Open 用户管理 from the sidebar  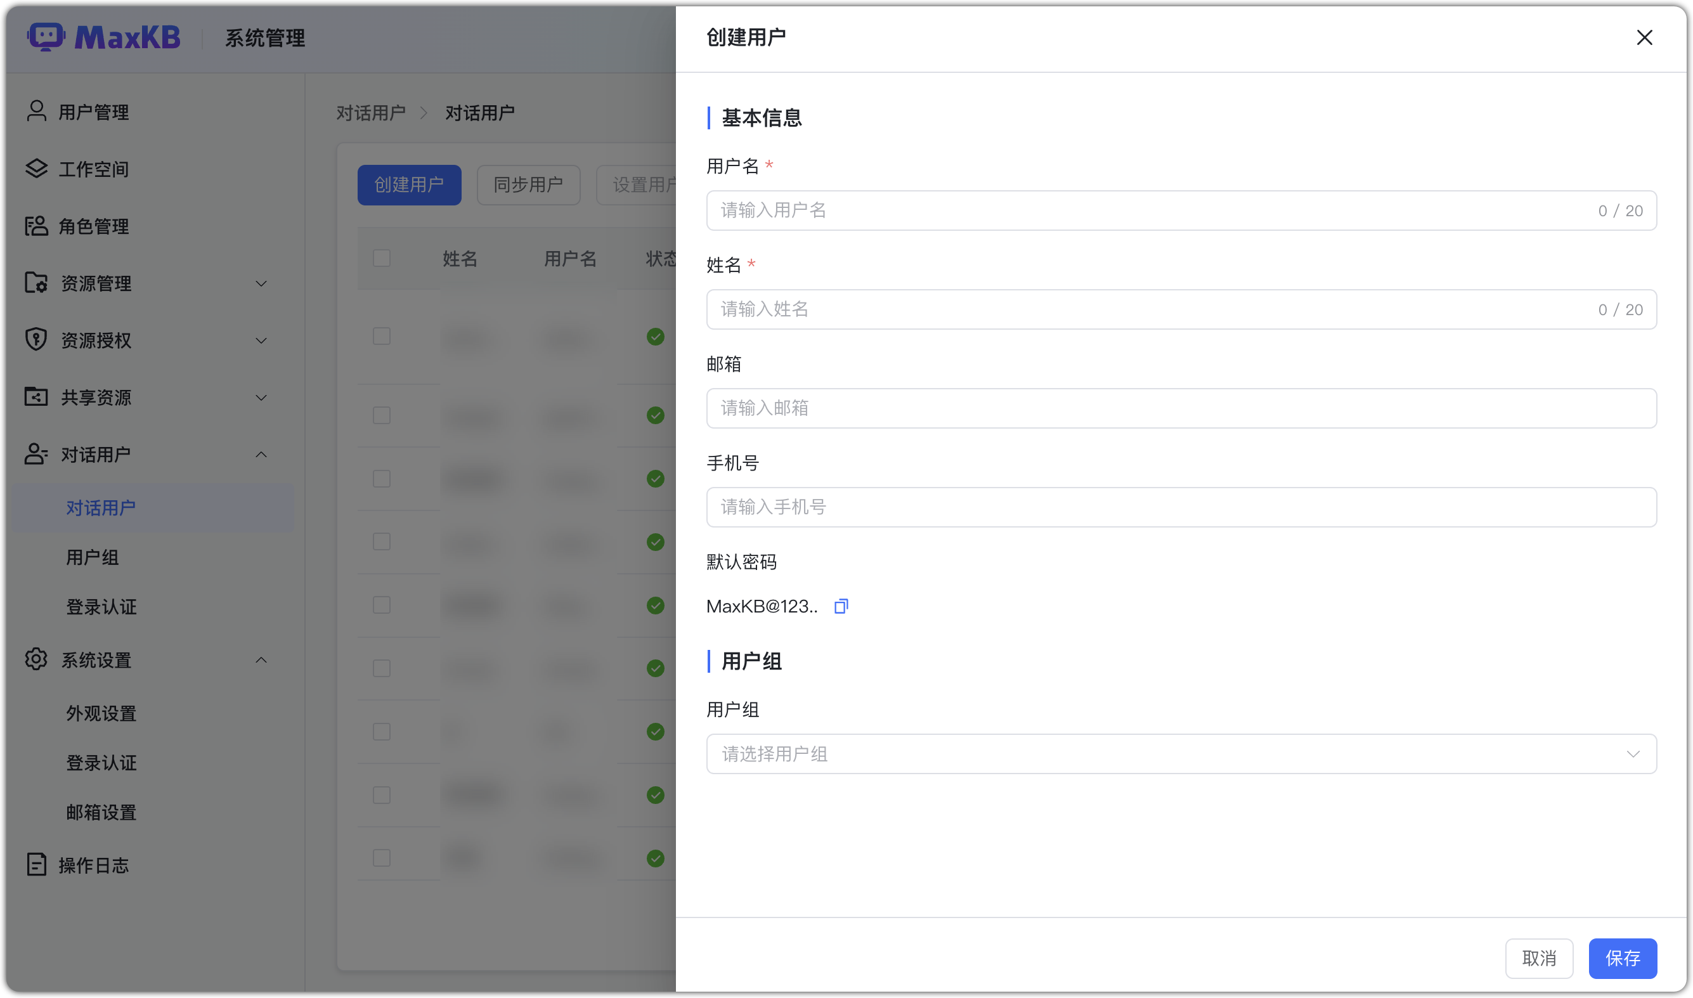click(x=93, y=112)
